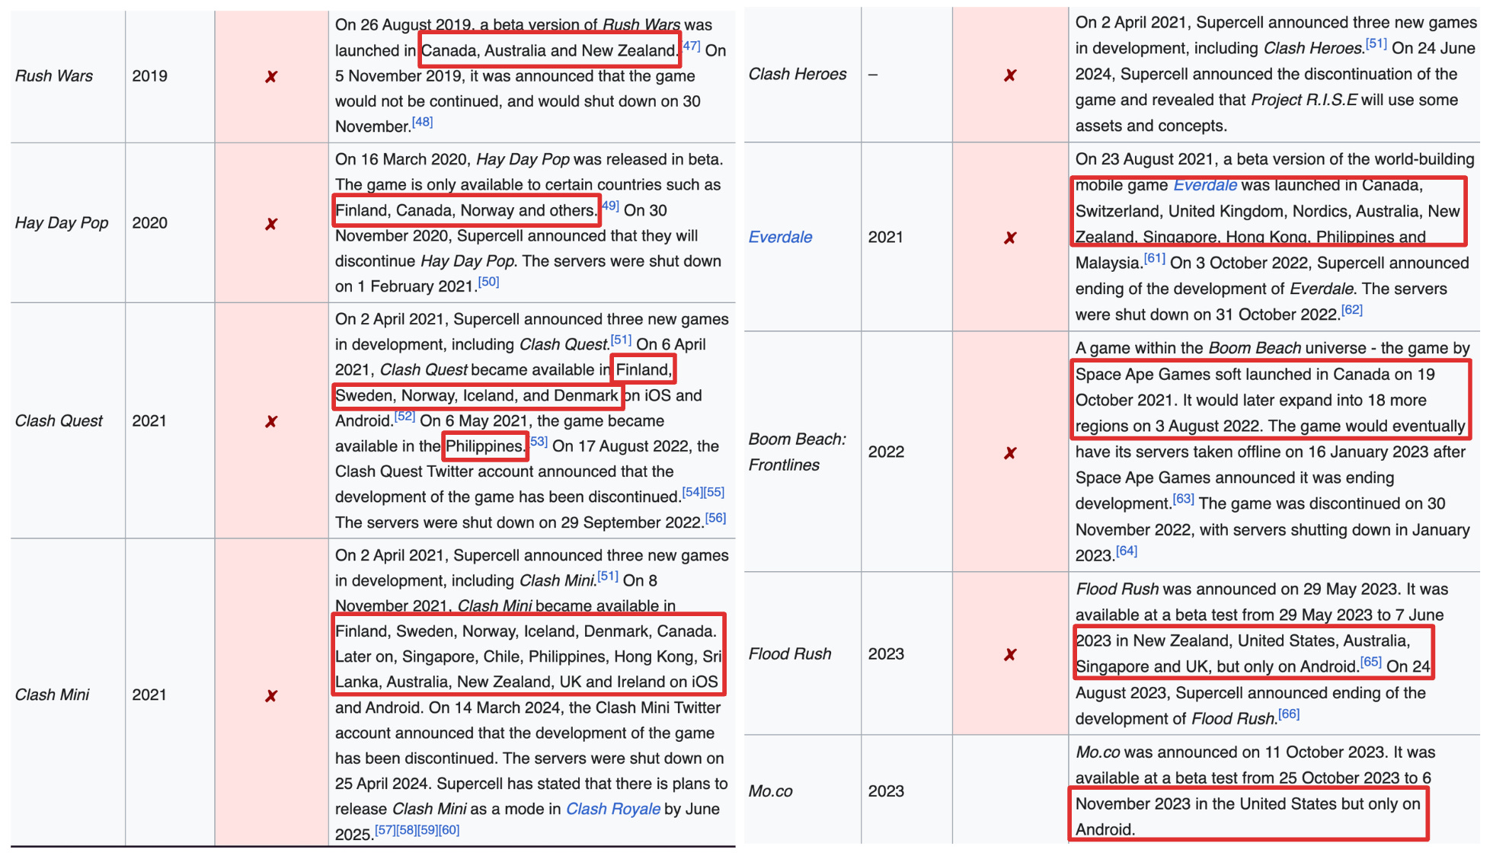Click year '2023' in Mo.co row
This screenshot has height=856, width=1493.
click(886, 791)
